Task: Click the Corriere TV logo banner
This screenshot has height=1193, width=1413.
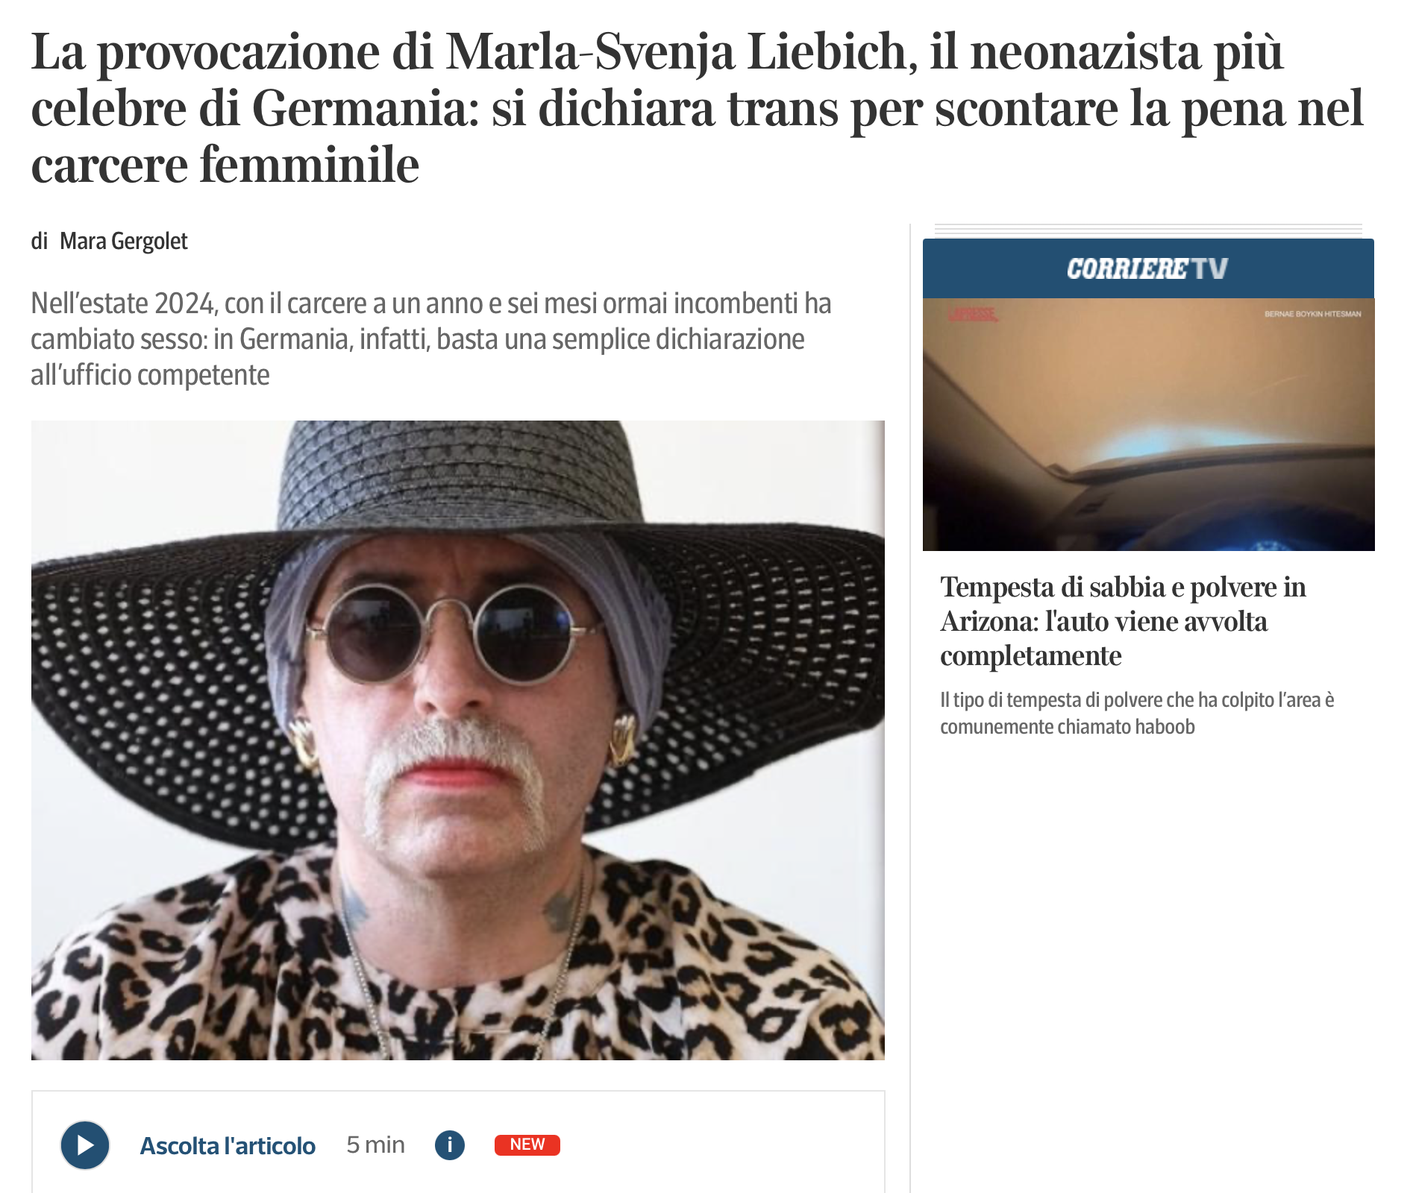Action: (x=1148, y=268)
